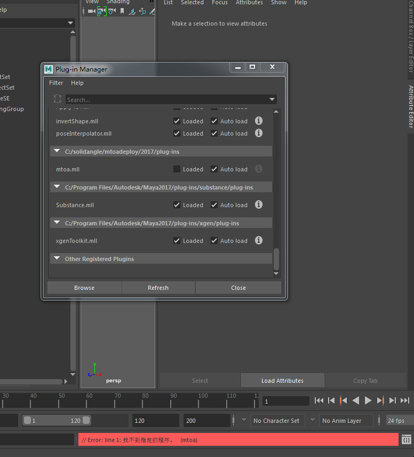Open the 24 fps frame rate dropdown
This screenshot has height=457, width=414.
(x=400, y=421)
